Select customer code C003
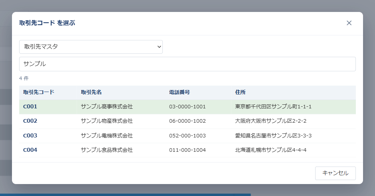 point(30,135)
